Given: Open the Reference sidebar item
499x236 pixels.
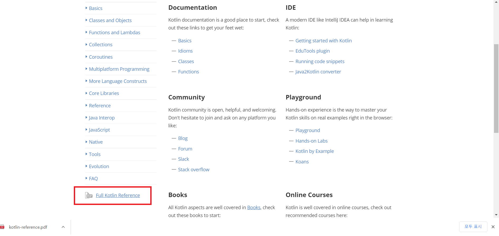Looking at the screenshot, I should coord(100,106).
